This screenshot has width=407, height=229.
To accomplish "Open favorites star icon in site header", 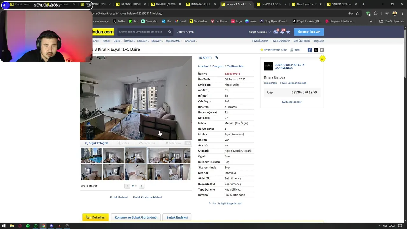I will (x=288, y=32).
